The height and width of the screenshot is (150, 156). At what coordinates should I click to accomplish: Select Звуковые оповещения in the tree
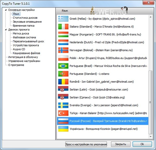(27, 22)
